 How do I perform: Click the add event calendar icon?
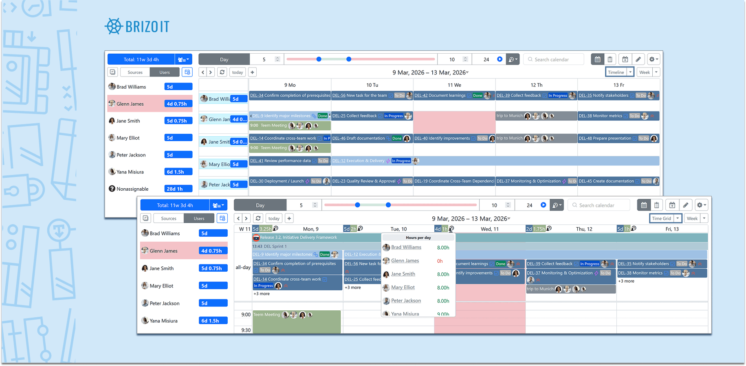coord(625,59)
